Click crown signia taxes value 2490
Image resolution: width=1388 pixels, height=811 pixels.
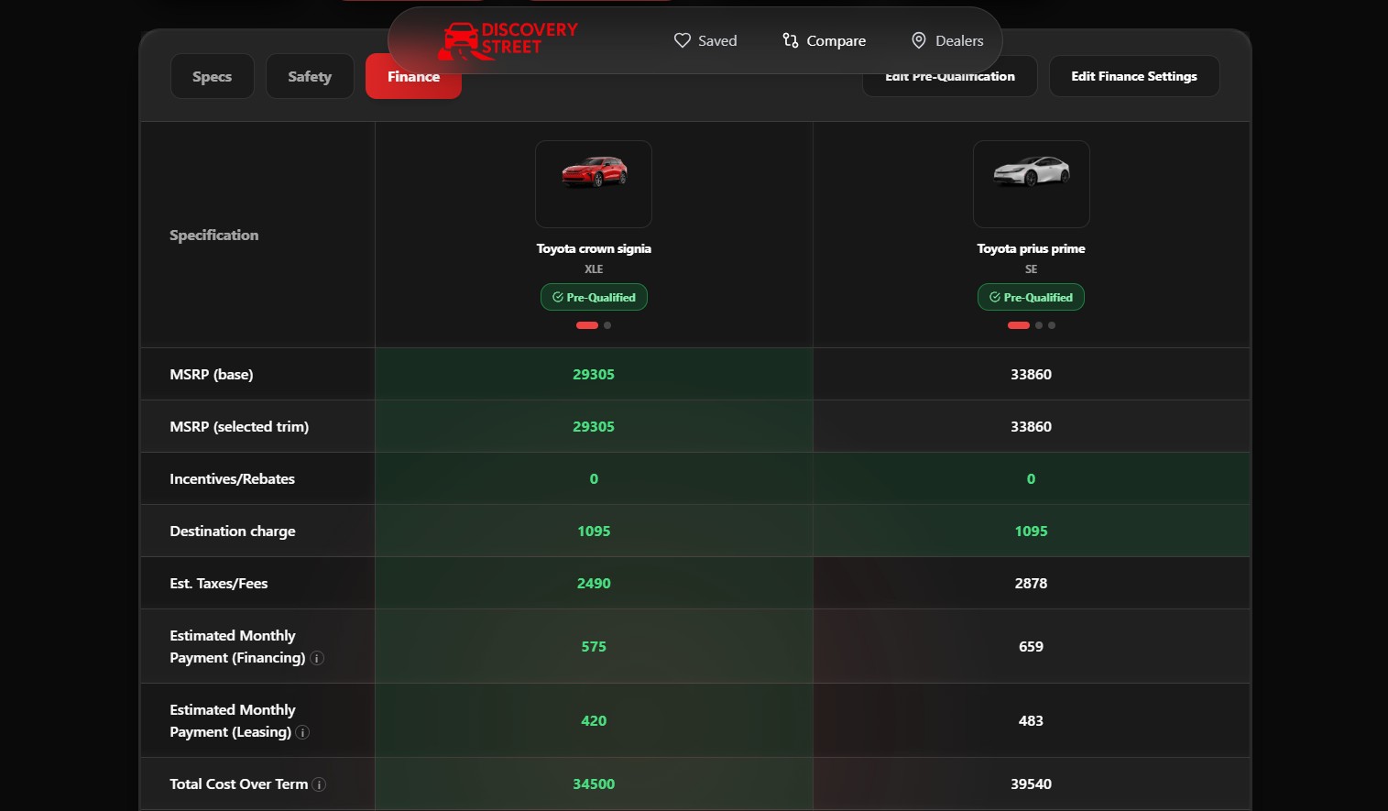pos(594,583)
